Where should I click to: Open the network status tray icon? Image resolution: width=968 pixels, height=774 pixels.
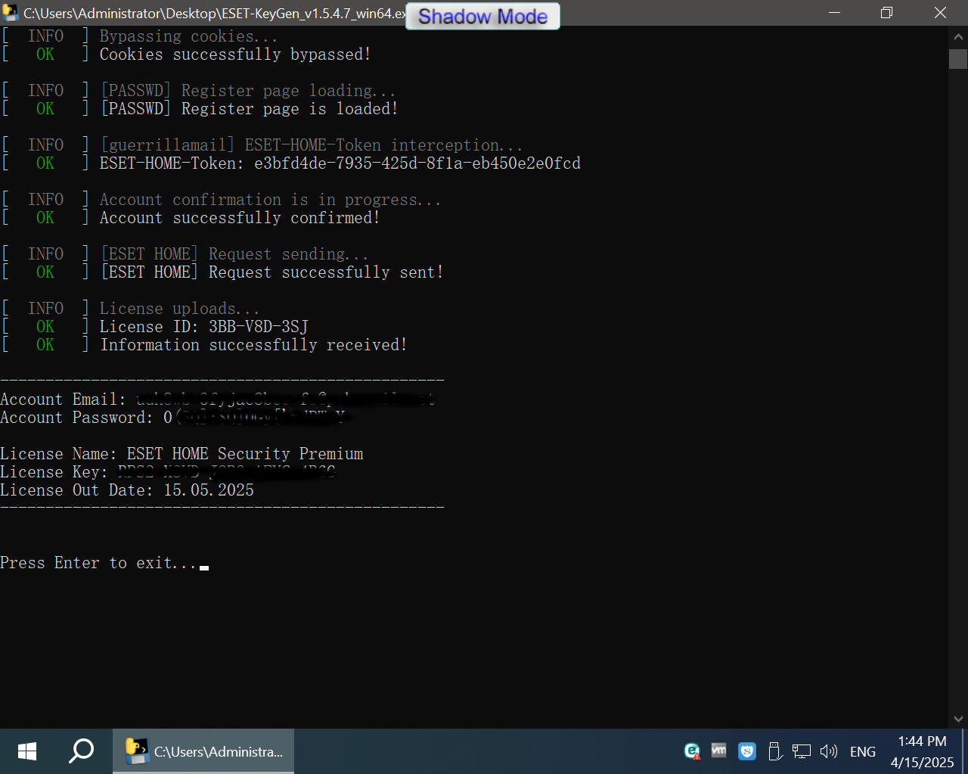coord(802,751)
